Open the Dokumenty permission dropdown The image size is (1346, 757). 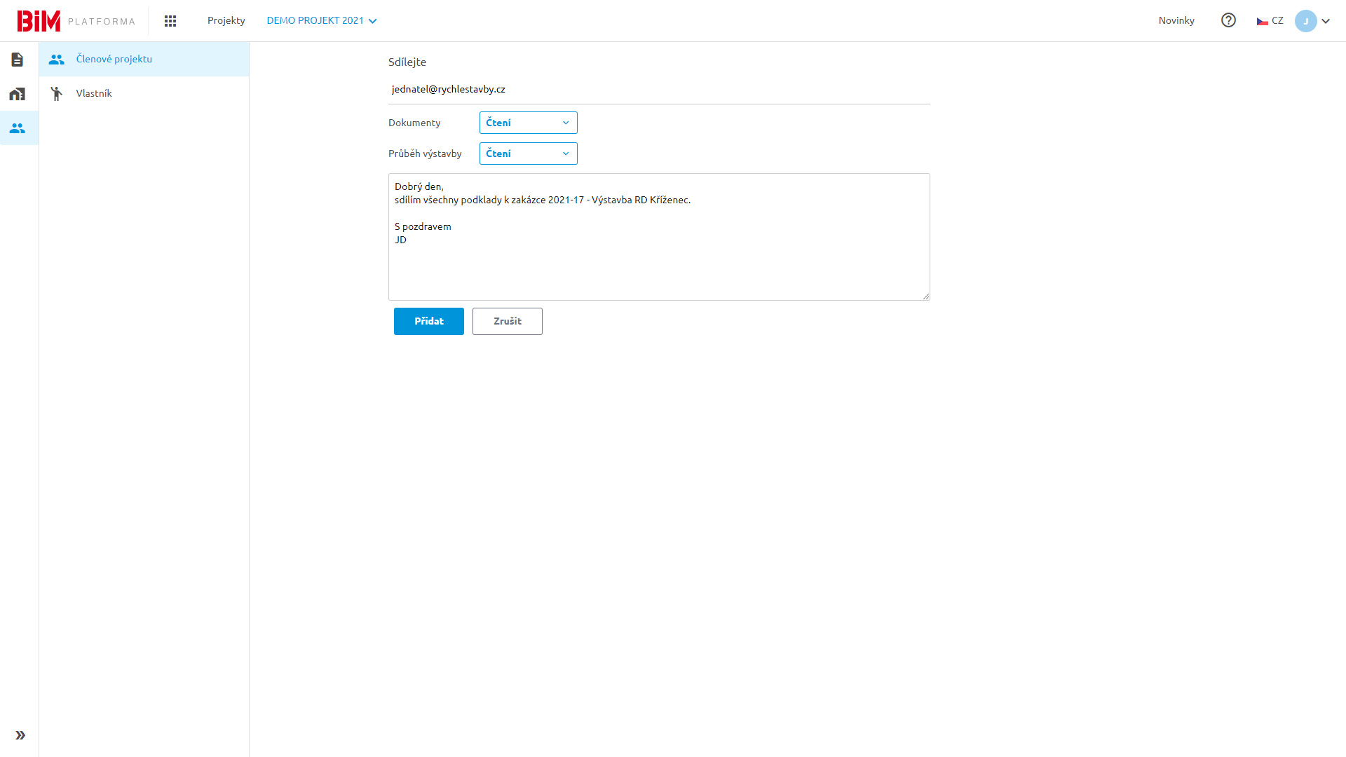click(528, 123)
